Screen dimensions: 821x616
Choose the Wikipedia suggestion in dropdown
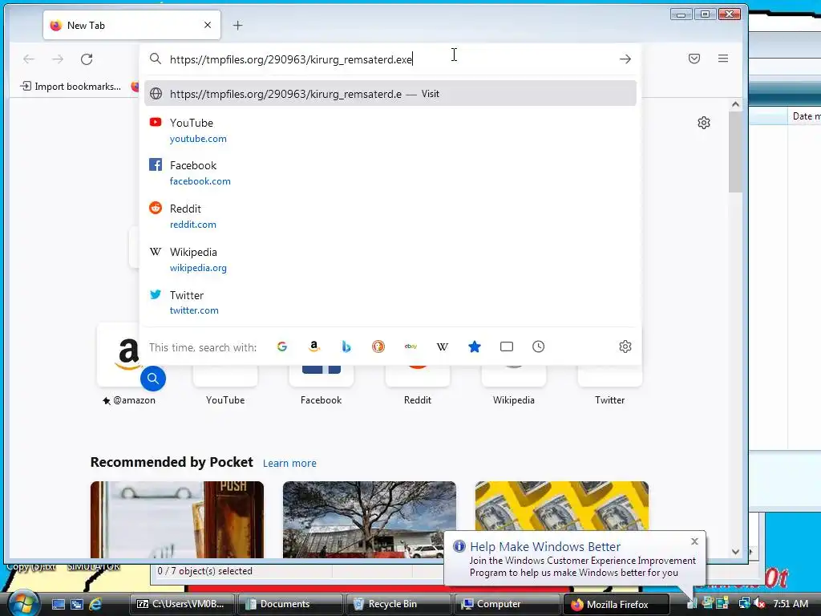click(390, 259)
